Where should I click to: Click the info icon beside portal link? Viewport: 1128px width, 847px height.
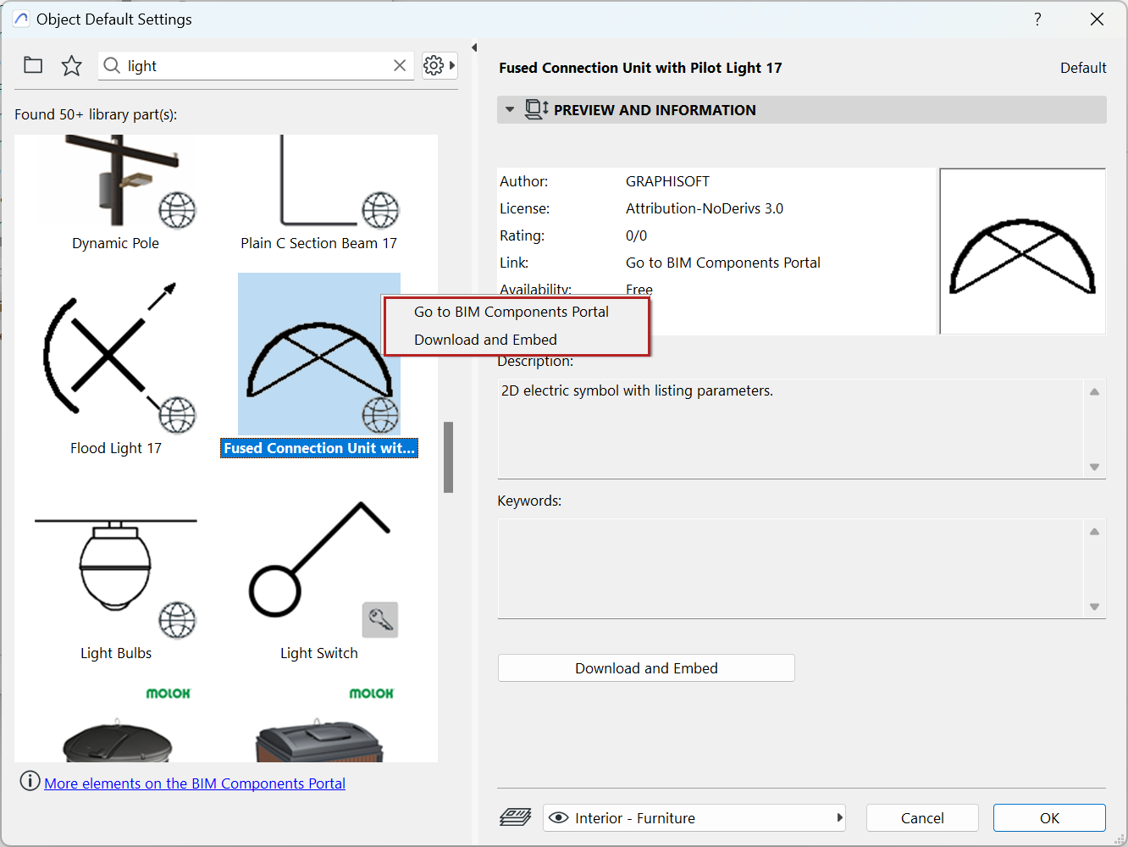(x=30, y=782)
